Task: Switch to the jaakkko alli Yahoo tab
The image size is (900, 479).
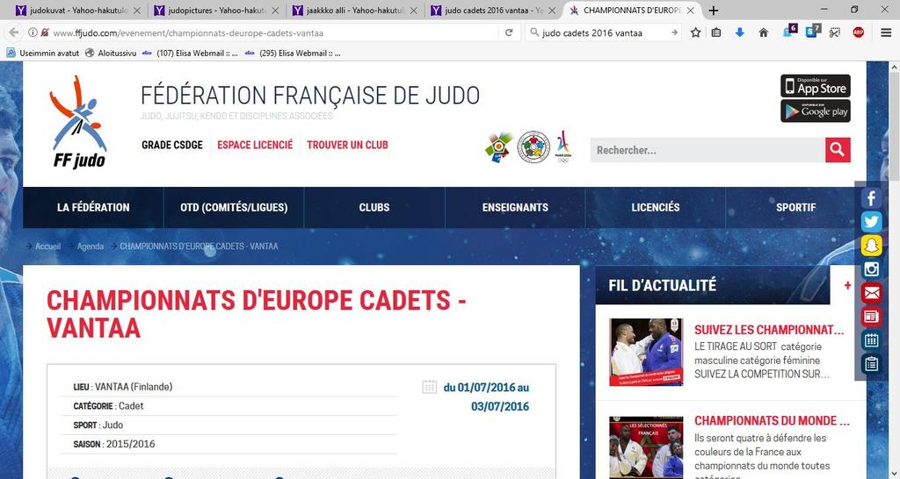Action: click(356, 11)
